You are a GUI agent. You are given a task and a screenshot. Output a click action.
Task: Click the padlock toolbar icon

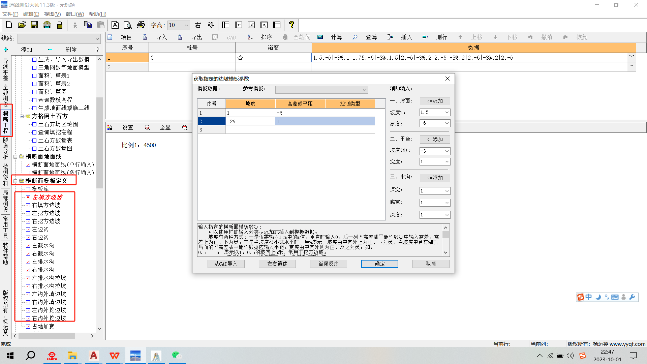(60, 25)
